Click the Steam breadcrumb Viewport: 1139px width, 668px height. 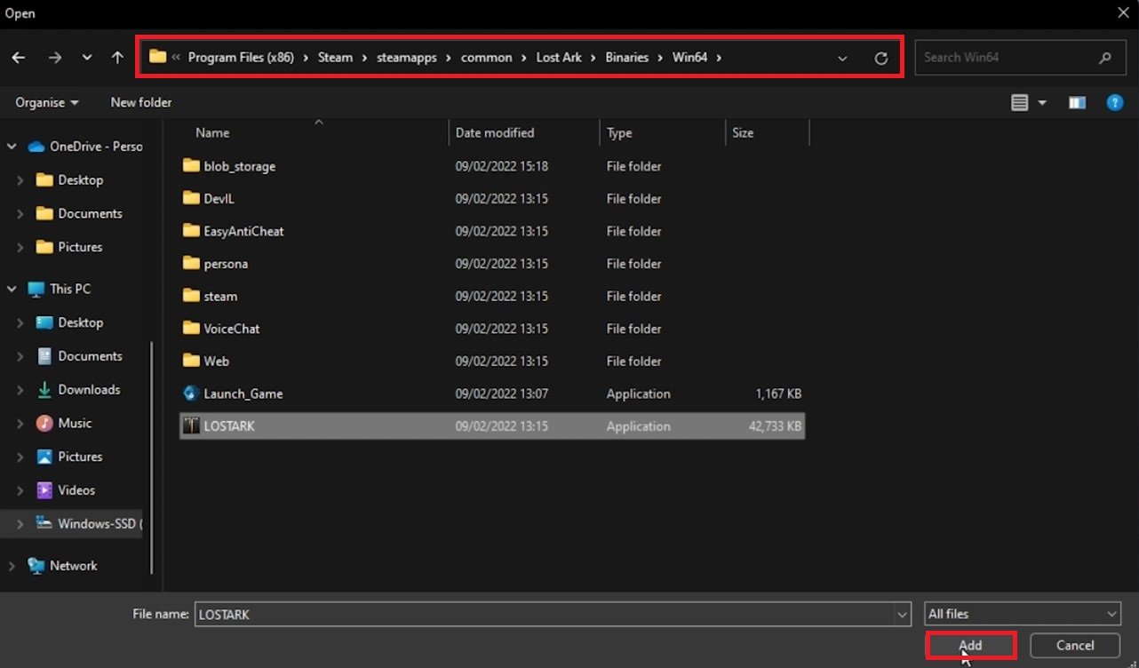(x=335, y=57)
